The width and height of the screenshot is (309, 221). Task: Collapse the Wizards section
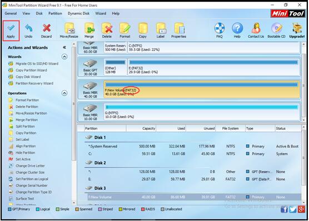64,57
